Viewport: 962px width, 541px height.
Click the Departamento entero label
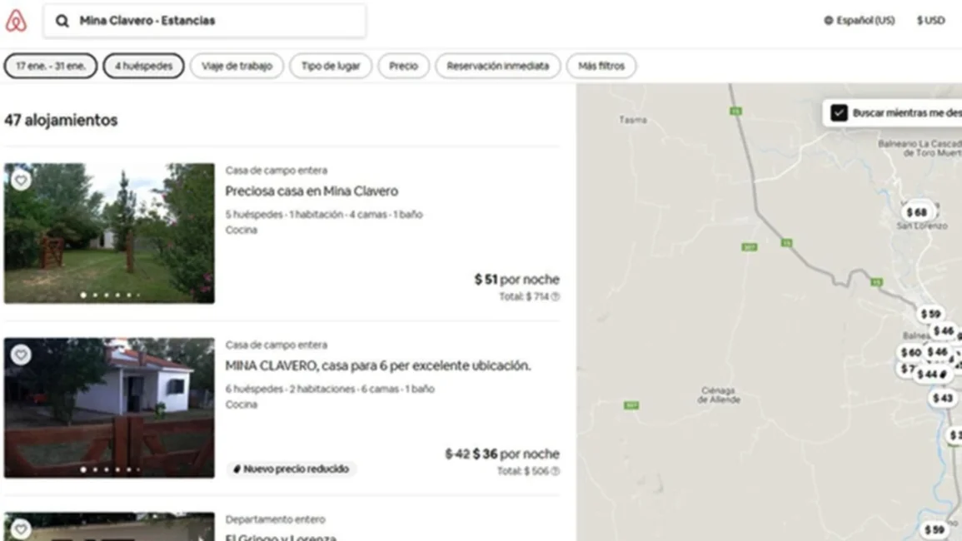coord(275,519)
